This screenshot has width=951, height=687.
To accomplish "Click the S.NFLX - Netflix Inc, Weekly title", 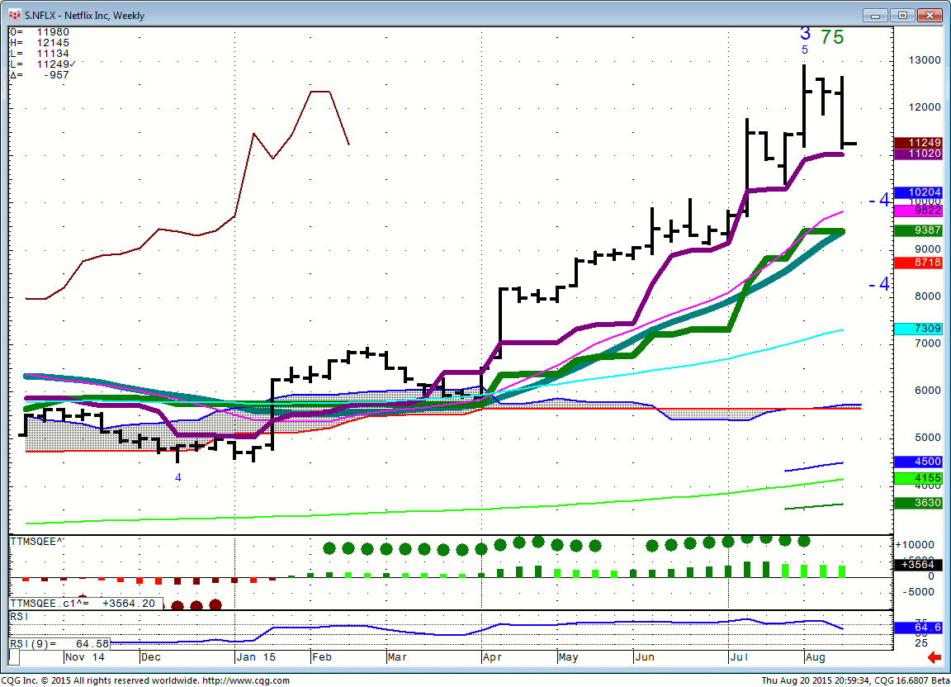I will point(84,15).
